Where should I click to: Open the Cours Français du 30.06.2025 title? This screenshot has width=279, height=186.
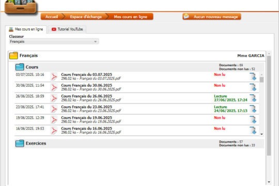click(x=86, y=85)
